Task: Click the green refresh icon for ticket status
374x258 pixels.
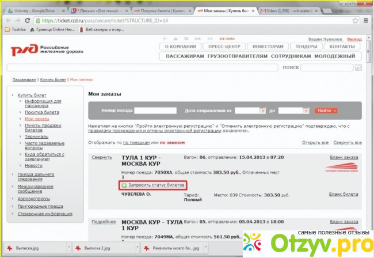Action: pos(124,185)
